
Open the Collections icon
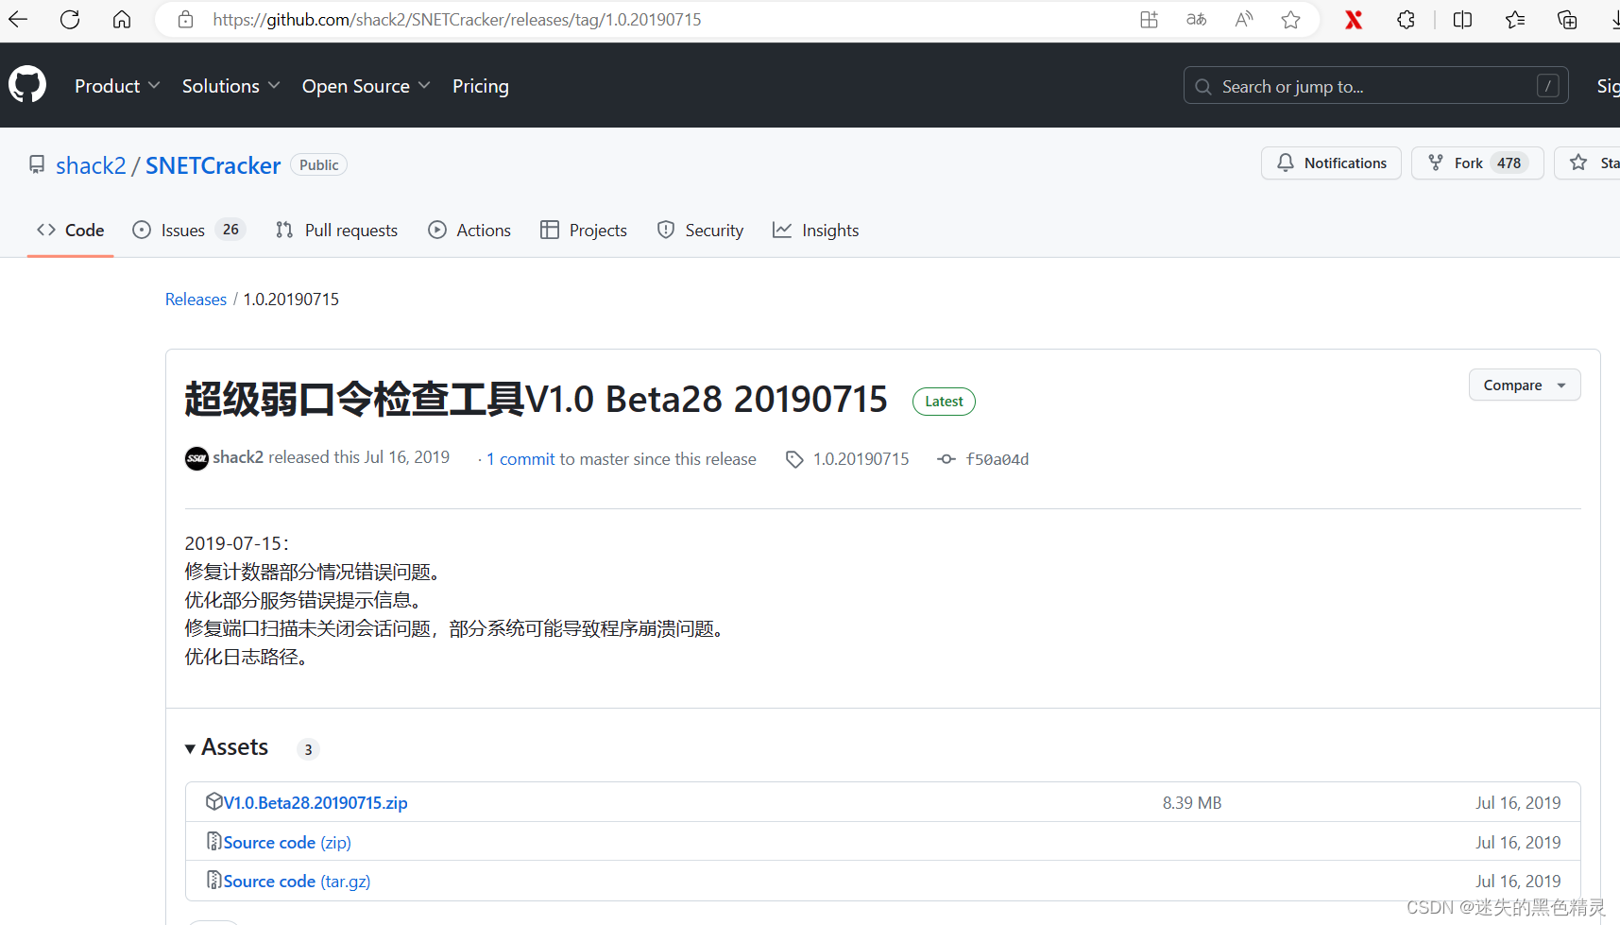1567,20
